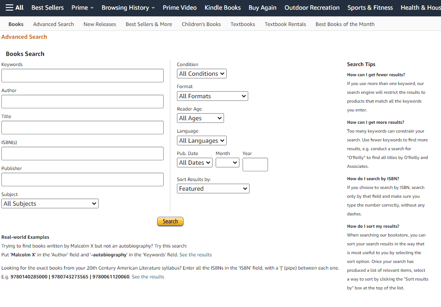This screenshot has height=307, width=441.
Task: Open Best Books of the Month
Action: (345, 24)
